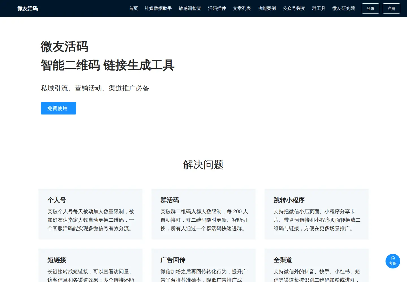Click the 广告回传 card title

click(x=173, y=260)
